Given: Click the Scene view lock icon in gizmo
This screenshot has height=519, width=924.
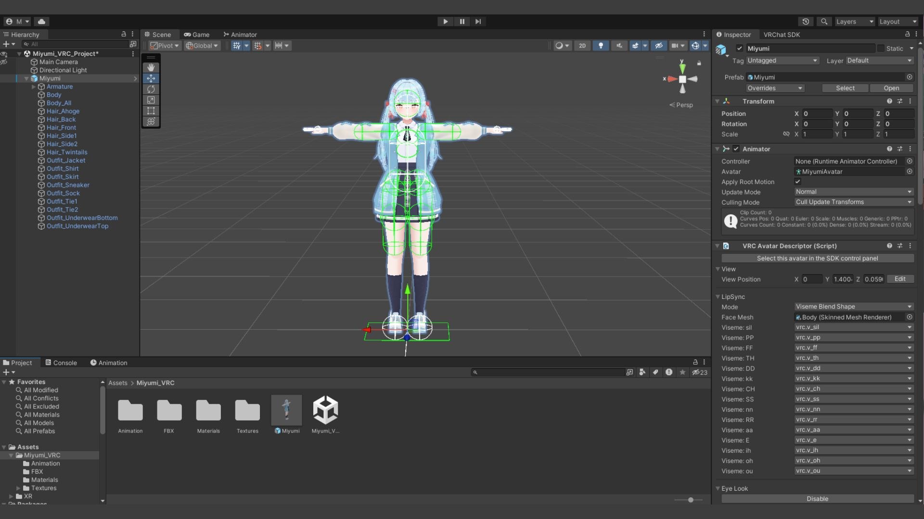Looking at the screenshot, I should point(699,63).
